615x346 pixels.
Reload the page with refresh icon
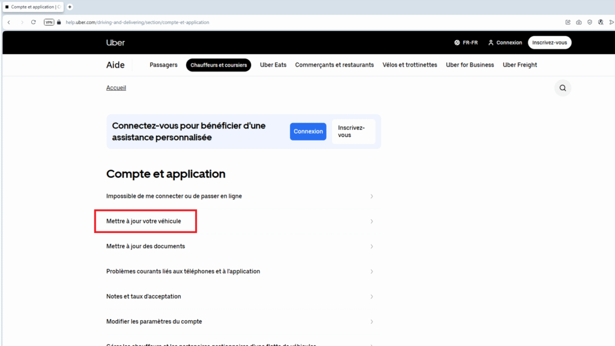tap(34, 22)
